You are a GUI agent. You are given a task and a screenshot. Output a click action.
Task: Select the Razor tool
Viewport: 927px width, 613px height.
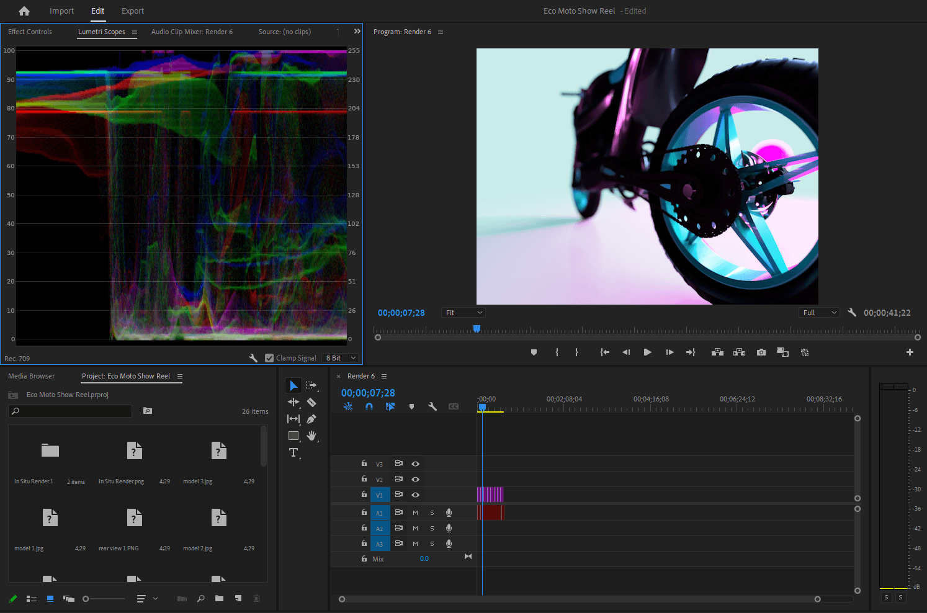coord(311,402)
